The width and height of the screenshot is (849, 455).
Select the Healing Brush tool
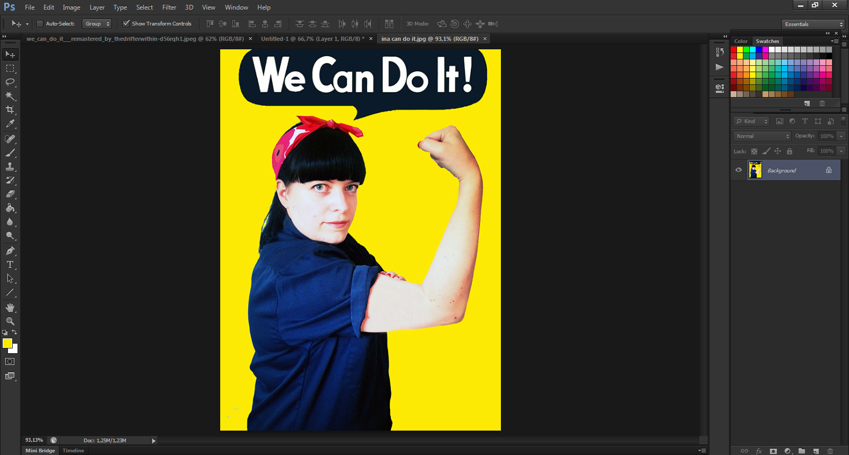pyautogui.click(x=10, y=139)
